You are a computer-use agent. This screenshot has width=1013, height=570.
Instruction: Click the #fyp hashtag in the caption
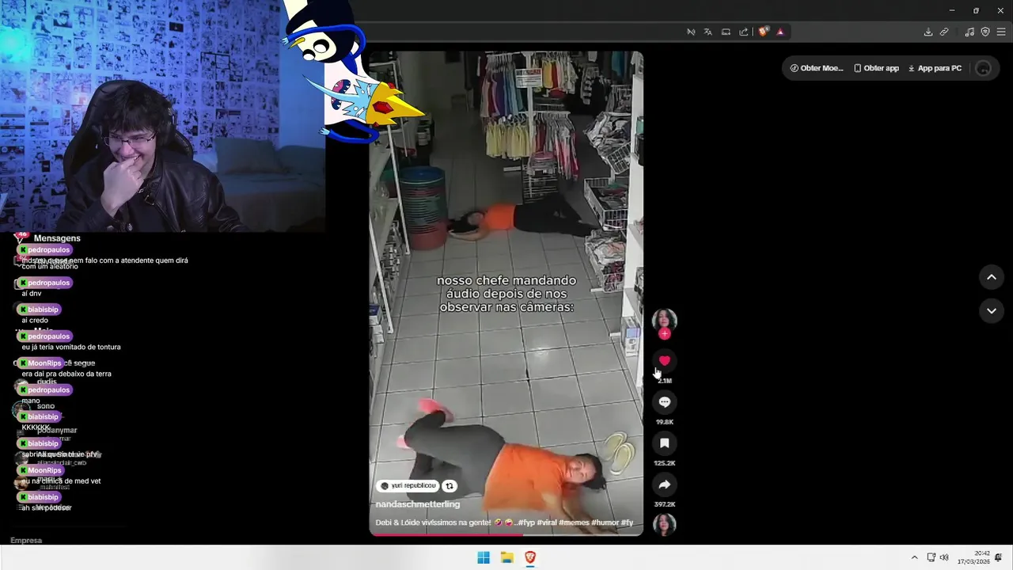[x=526, y=522]
